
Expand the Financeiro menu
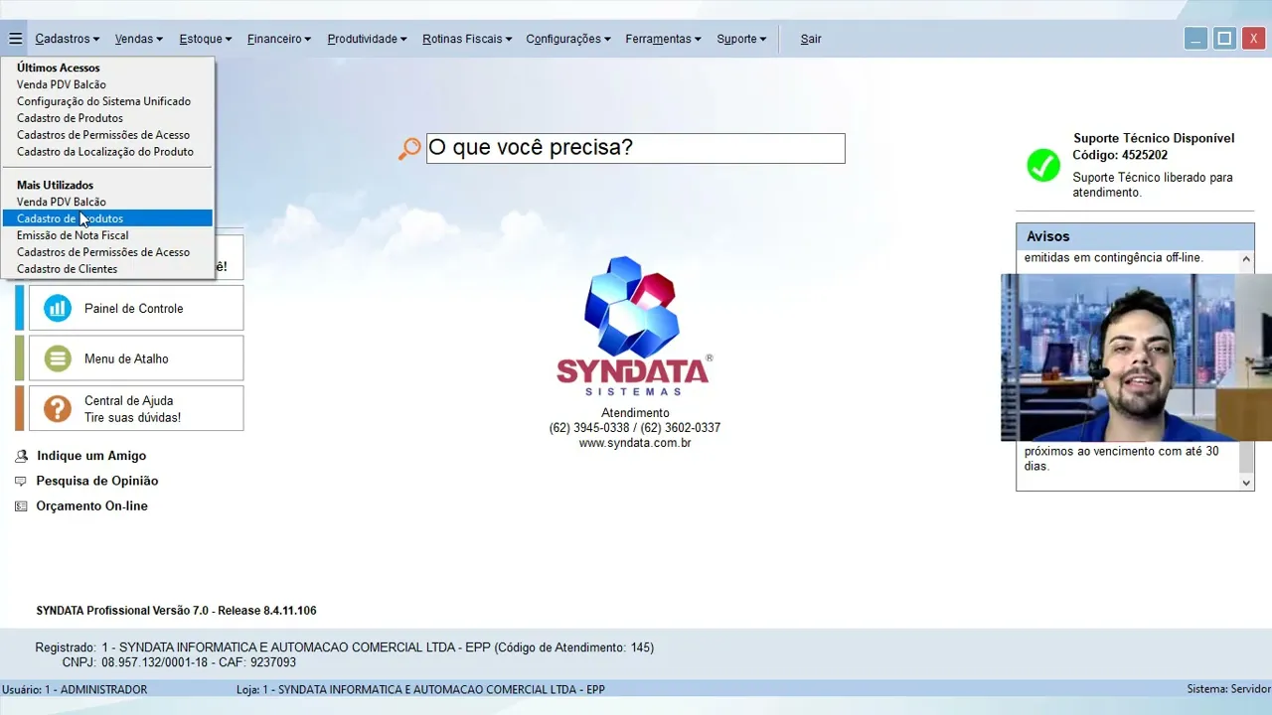point(279,39)
